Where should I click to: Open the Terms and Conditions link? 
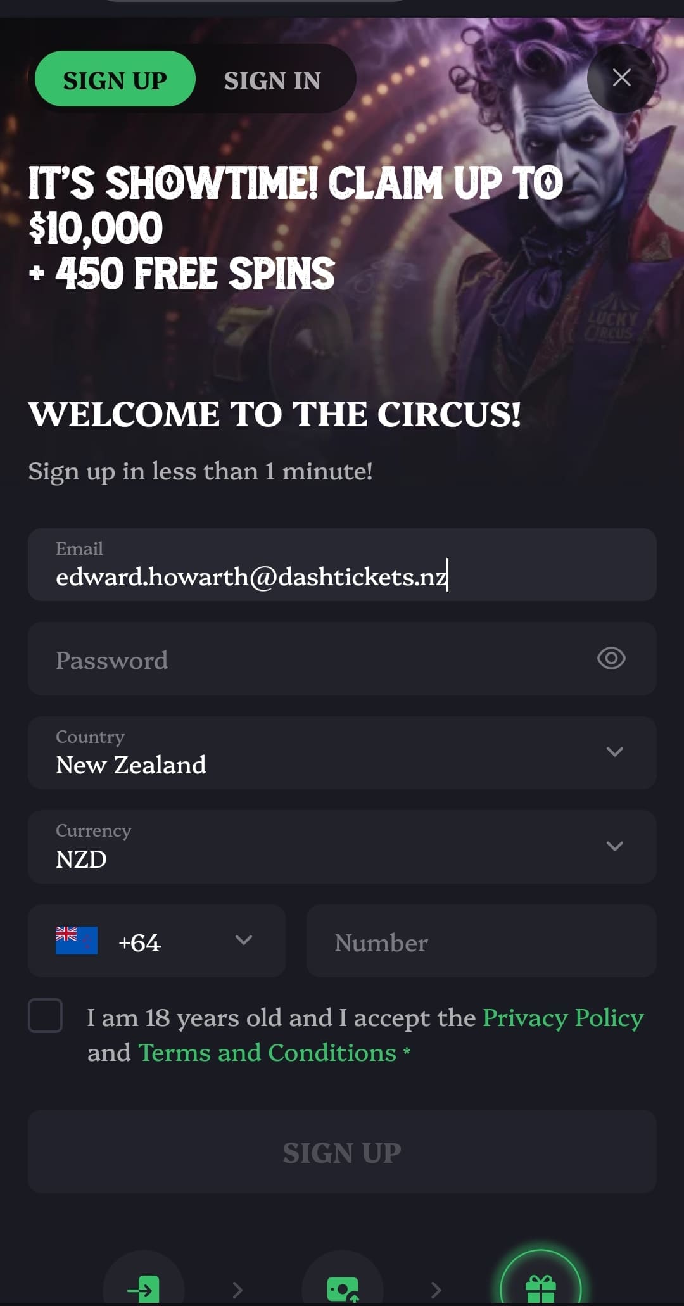267,1053
